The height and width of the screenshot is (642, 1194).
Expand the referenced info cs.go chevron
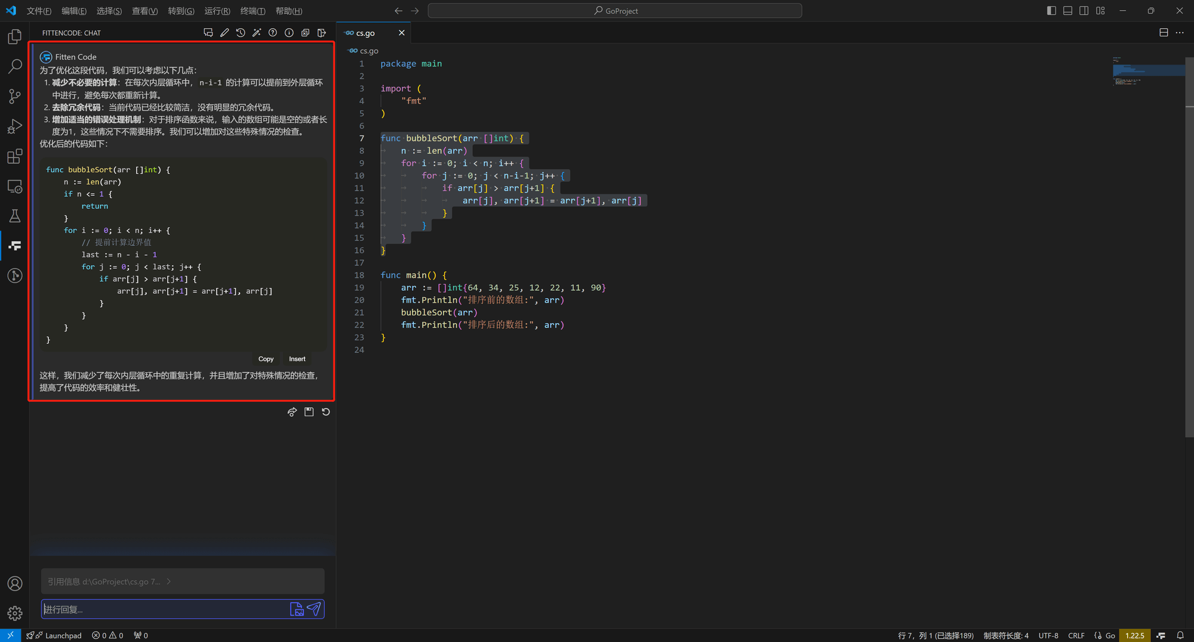tap(169, 582)
